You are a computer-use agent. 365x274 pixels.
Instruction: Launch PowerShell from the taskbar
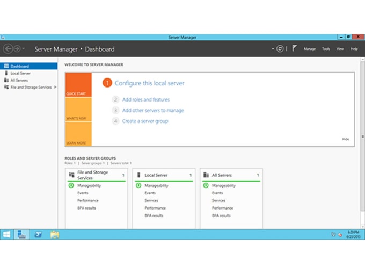coord(38,234)
